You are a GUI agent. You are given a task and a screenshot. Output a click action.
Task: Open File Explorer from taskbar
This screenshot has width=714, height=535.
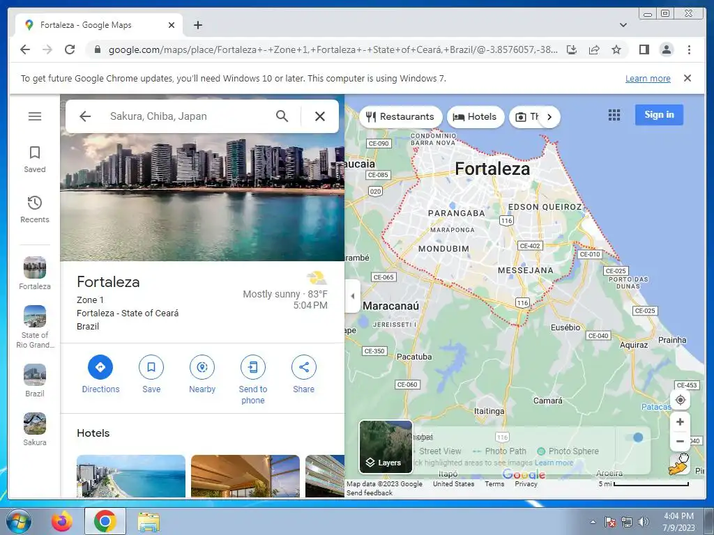[149, 521]
